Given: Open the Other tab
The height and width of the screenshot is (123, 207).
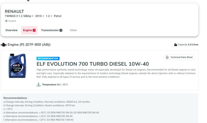Looking at the screenshot, I should pos(73,30).
